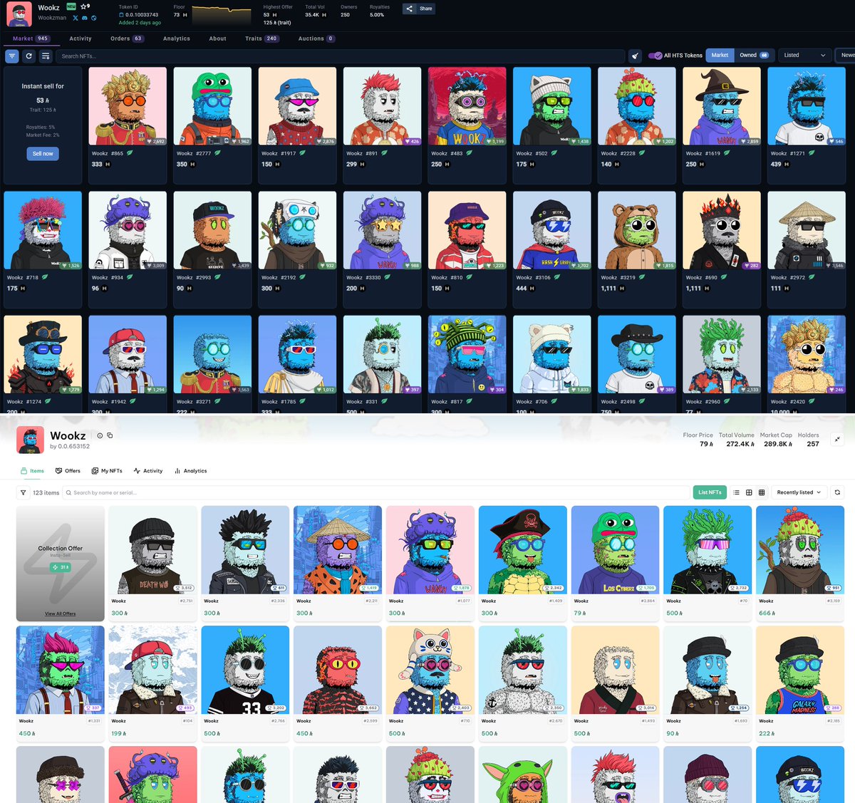Follow the View All Offers link

pyautogui.click(x=60, y=613)
